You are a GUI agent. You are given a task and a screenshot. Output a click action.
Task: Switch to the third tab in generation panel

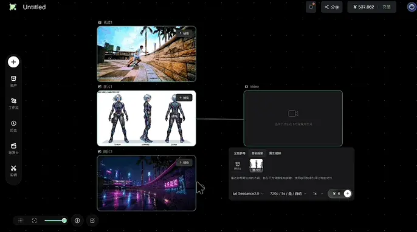point(275,153)
